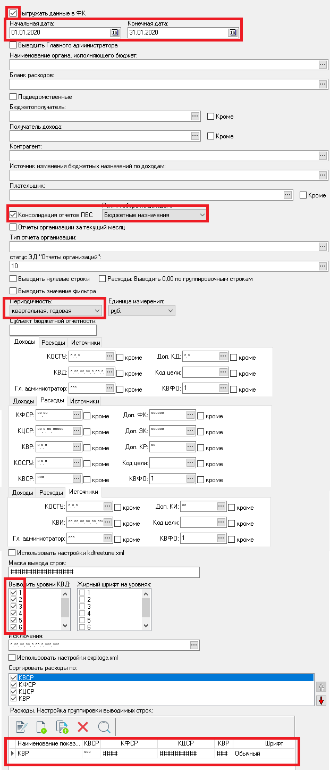The height and width of the screenshot is (770, 330).
Task: Click ellipsis button beside КВД input
Action: [109, 372]
